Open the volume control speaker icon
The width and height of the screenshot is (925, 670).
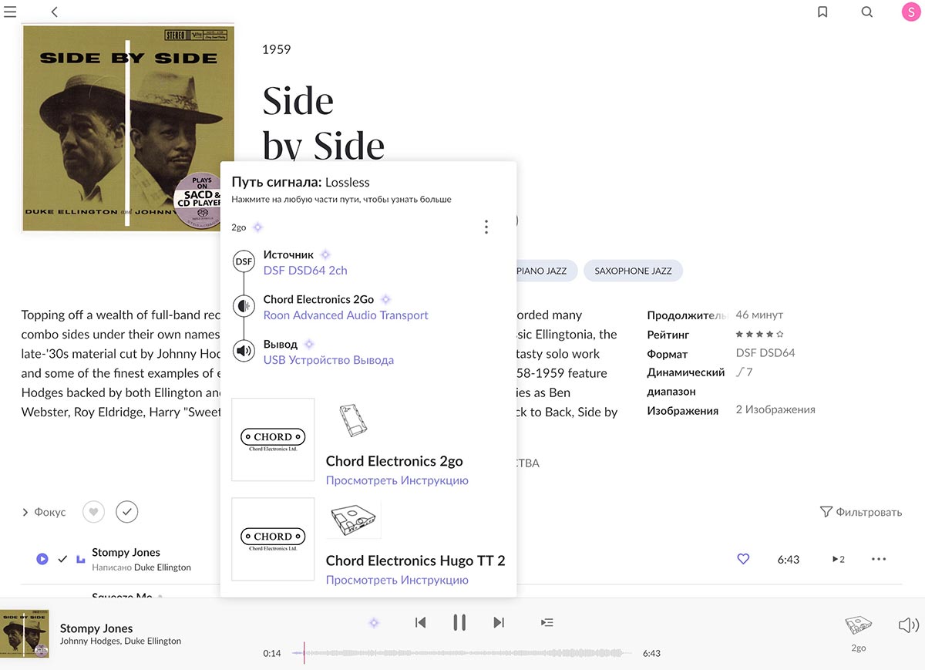click(909, 625)
